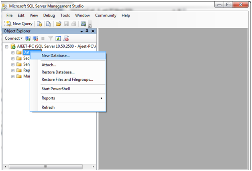Open Object Explorer window position dropdown arrow
Viewport: 252px width, 171px height.
[x=81, y=31]
